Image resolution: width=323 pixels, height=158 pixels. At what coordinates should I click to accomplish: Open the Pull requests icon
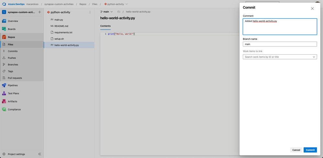click(4, 78)
